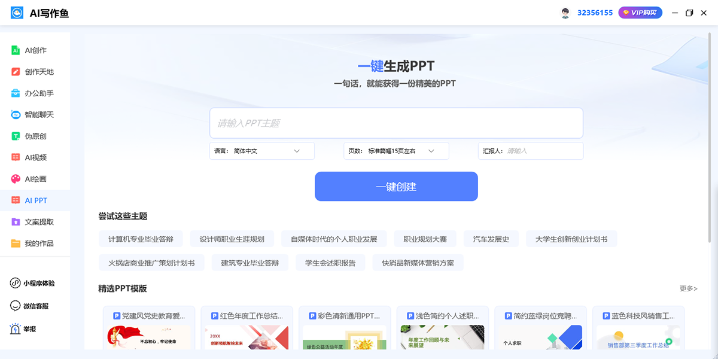This screenshot has height=359, width=718.
Task: Switch to 办公助手 menu item
Action: pyautogui.click(x=35, y=93)
